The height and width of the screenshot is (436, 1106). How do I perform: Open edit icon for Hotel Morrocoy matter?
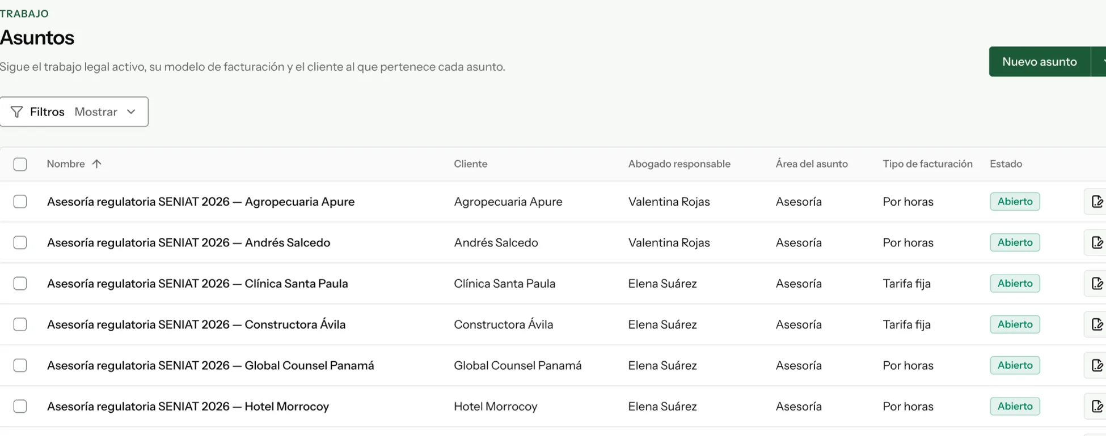(1096, 406)
